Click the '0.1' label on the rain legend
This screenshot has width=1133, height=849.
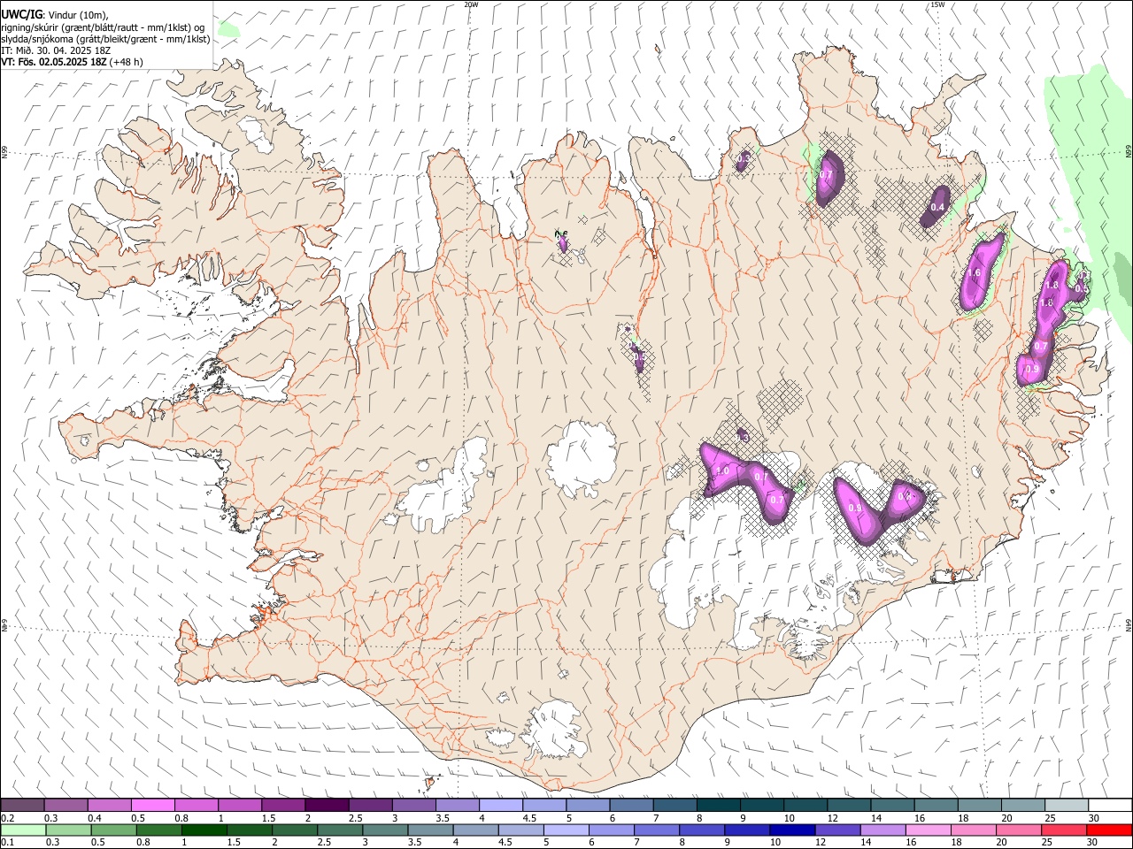coord(7,843)
